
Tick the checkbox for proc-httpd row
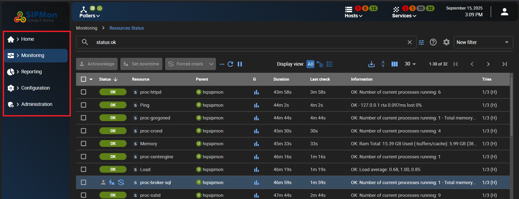pyautogui.click(x=84, y=92)
